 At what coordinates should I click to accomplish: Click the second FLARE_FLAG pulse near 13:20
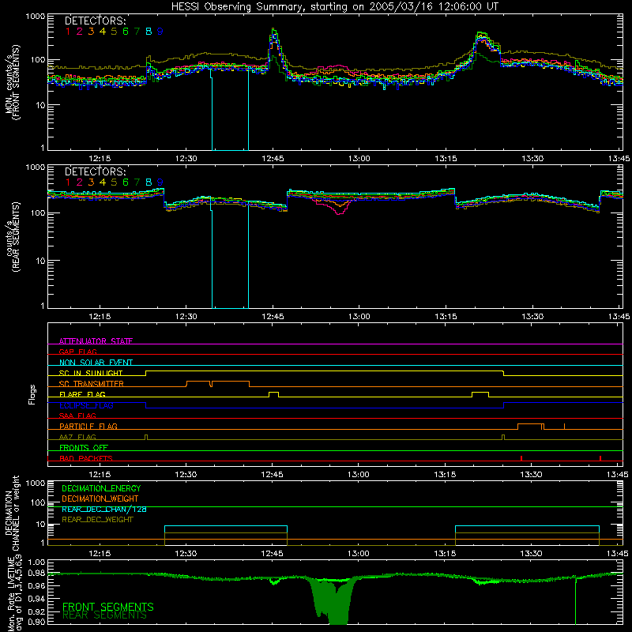coord(480,394)
